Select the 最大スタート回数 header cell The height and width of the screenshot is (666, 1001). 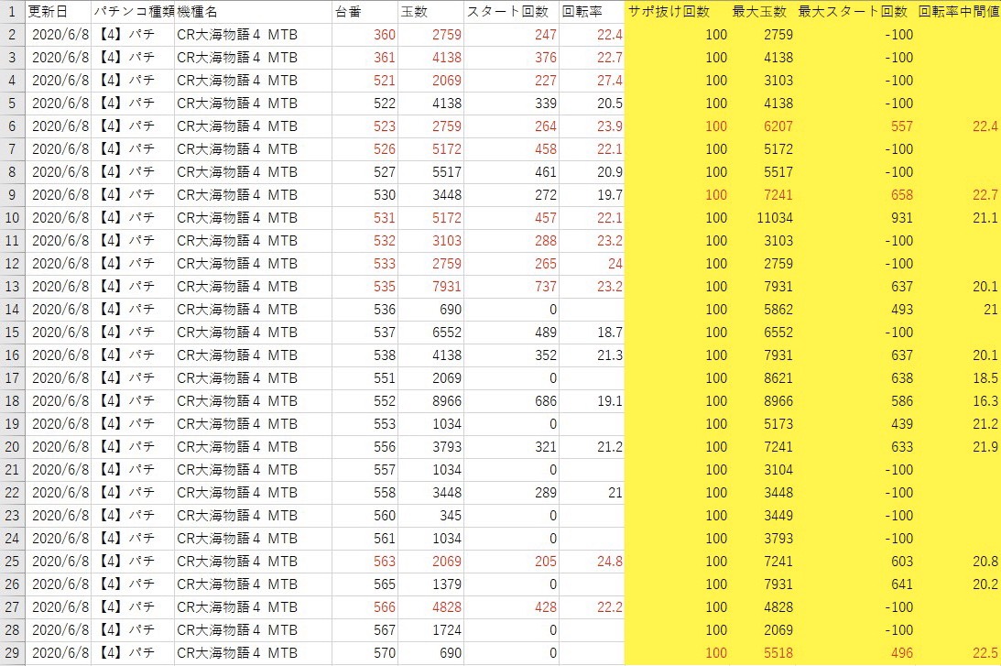(x=853, y=12)
